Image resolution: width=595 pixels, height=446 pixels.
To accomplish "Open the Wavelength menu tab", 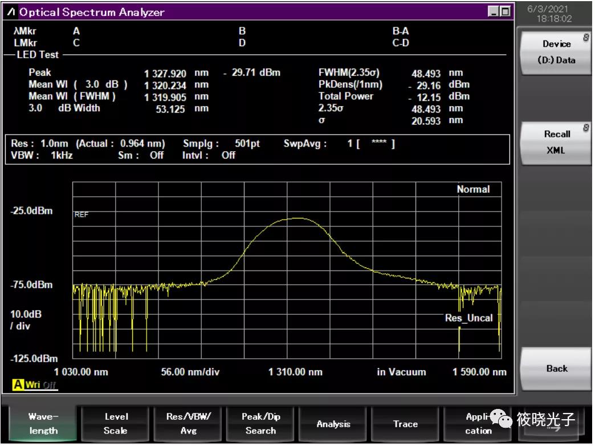I will point(43,424).
